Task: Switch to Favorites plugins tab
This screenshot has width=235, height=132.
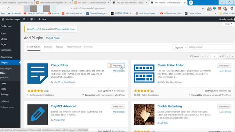Action: click(x=88, y=47)
